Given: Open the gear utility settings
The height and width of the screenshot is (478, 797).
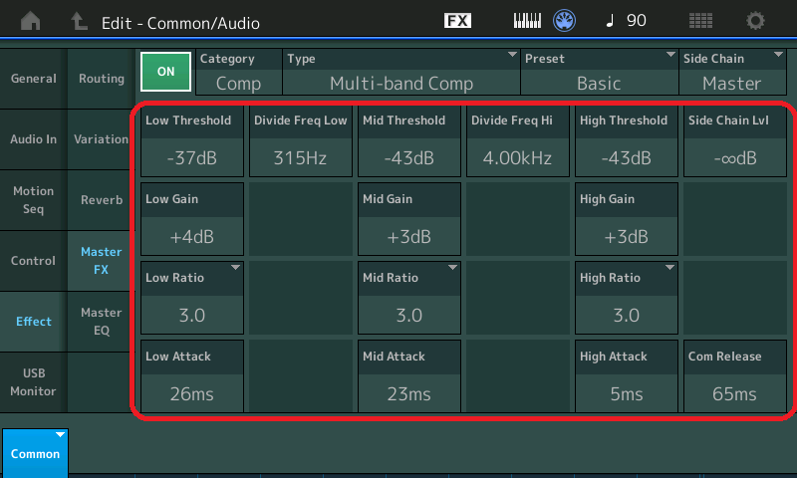Looking at the screenshot, I should (756, 21).
